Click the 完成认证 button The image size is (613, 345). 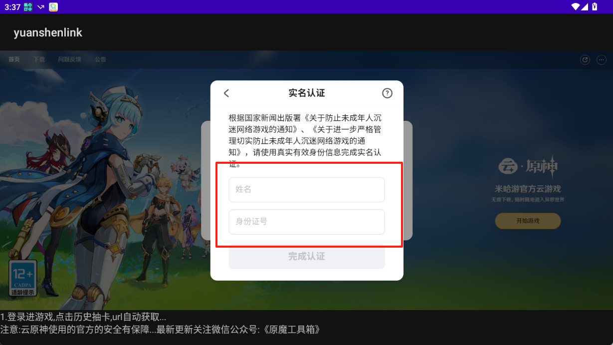[307, 256]
